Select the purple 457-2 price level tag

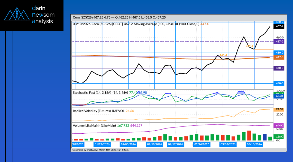click(x=279, y=41)
